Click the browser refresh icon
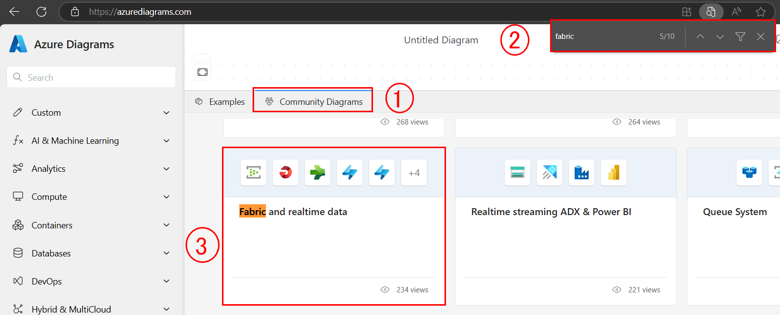 41,12
